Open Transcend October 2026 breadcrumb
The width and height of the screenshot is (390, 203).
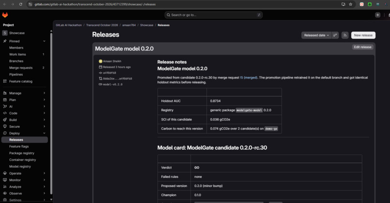(x=102, y=25)
